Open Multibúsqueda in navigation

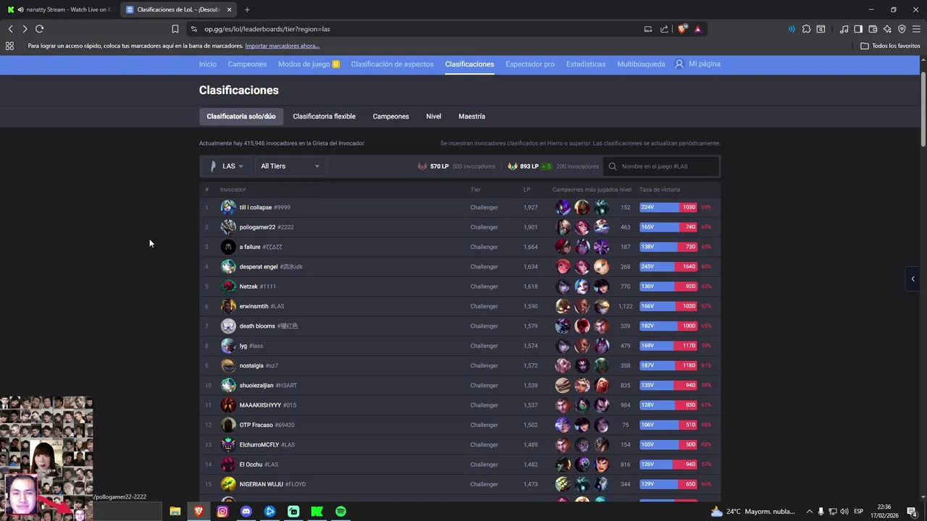tap(641, 64)
